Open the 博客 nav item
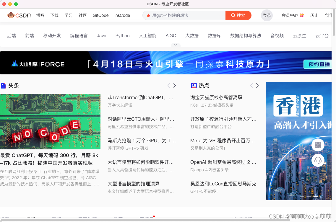This screenshot has height=222, width=336. click(x=40, y=15)
